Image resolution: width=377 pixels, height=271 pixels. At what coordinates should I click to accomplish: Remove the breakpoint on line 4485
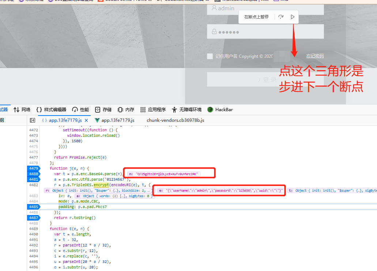33,207
